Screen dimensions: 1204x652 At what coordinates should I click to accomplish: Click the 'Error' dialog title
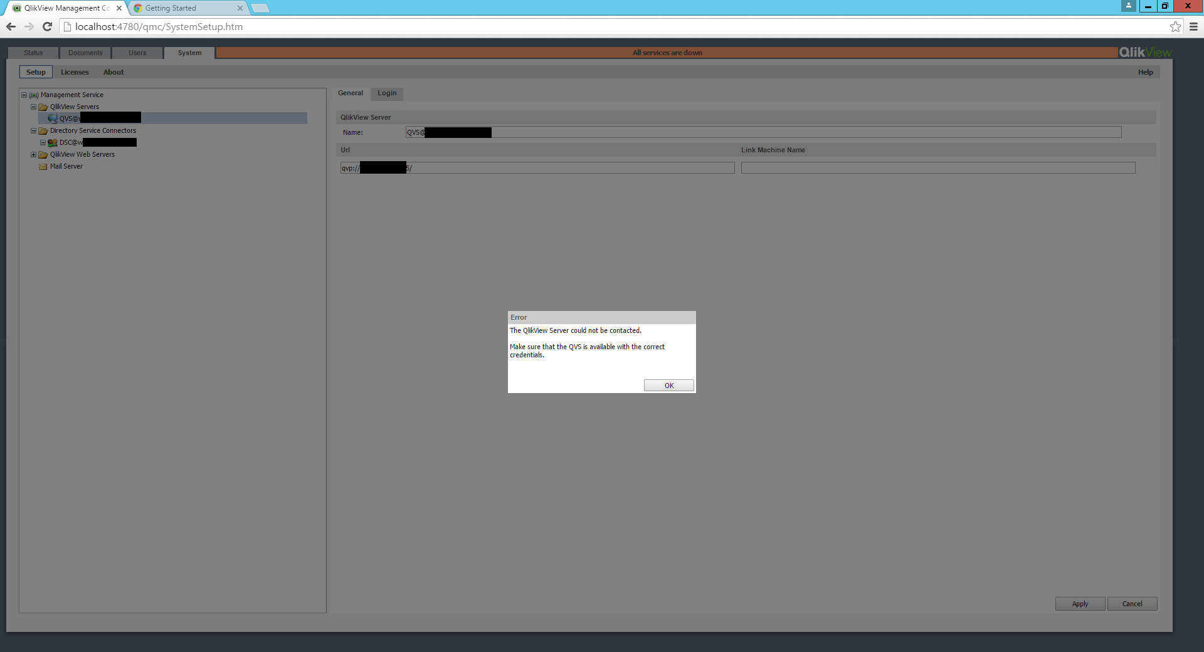[519, 318]
